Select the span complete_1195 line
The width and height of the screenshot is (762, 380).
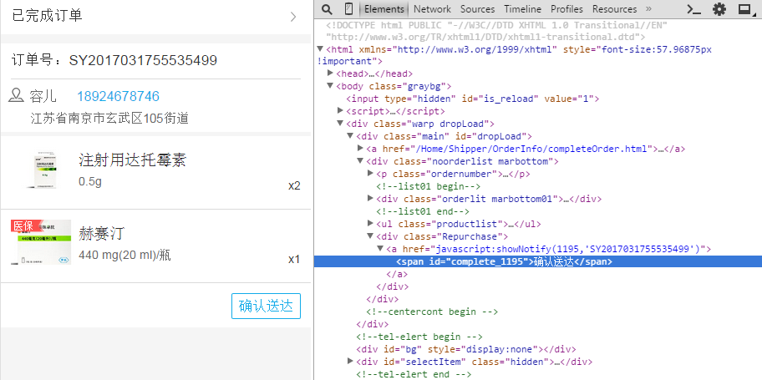[x=537, y=261]
